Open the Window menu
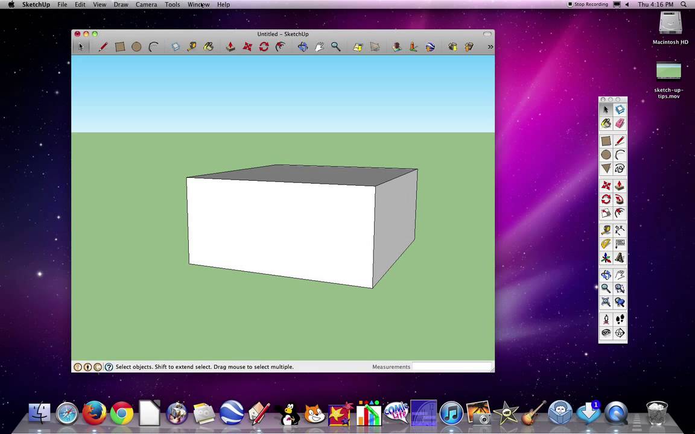Viewport: 695px width, 434px height. tap(198, 4)
